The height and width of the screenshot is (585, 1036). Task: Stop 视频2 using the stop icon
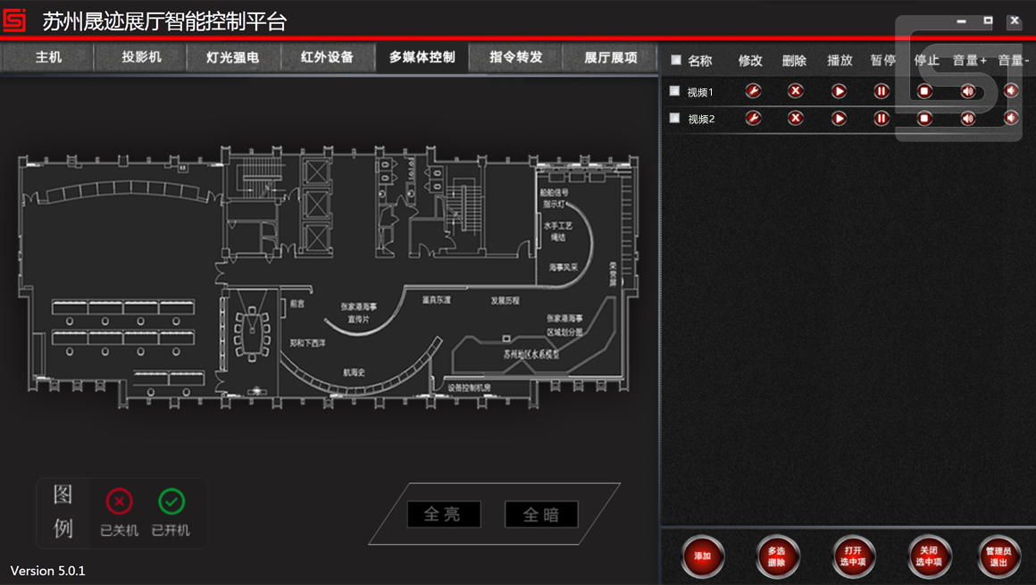coord(923,117)
